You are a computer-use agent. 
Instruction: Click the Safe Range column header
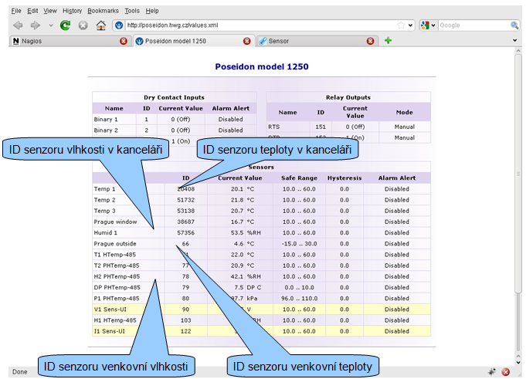[299, 178]
